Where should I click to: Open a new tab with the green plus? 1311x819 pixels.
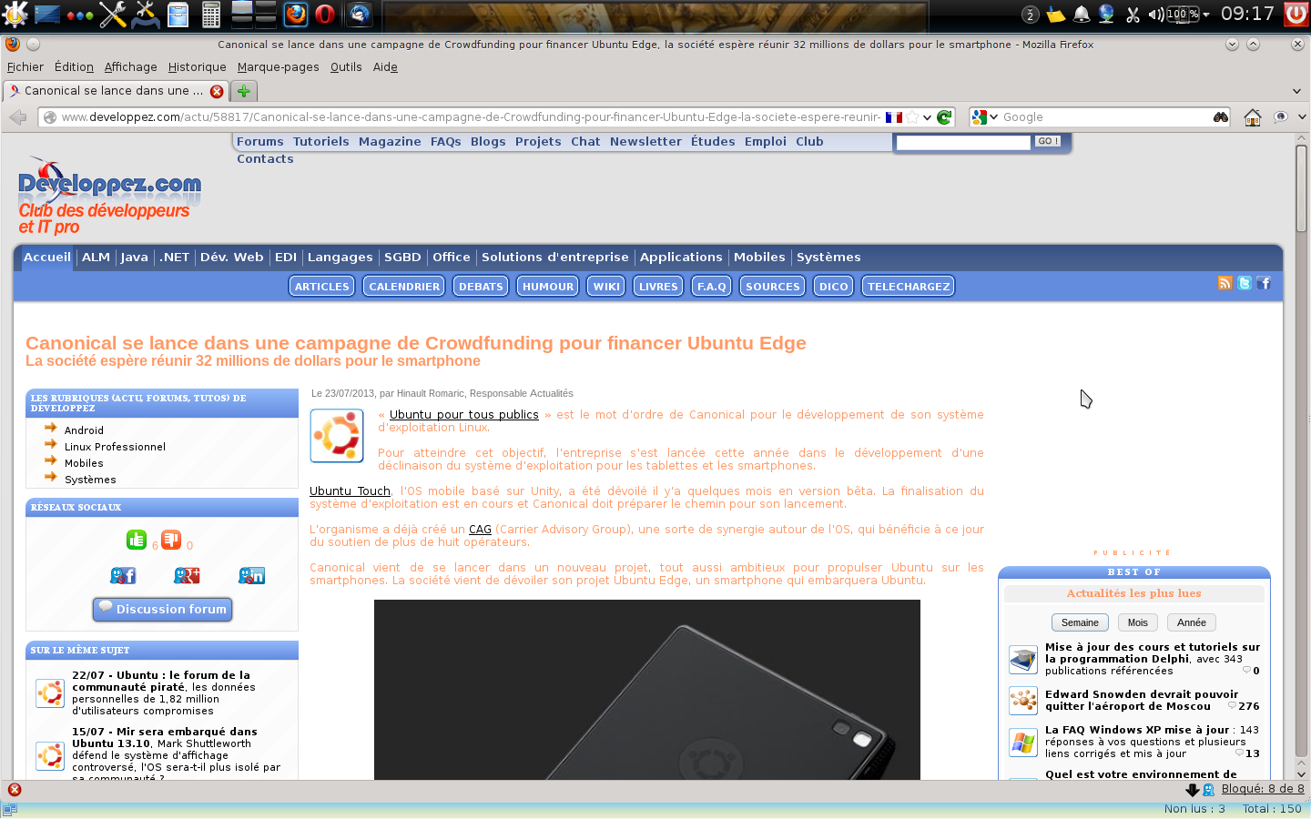coord(244,91)
